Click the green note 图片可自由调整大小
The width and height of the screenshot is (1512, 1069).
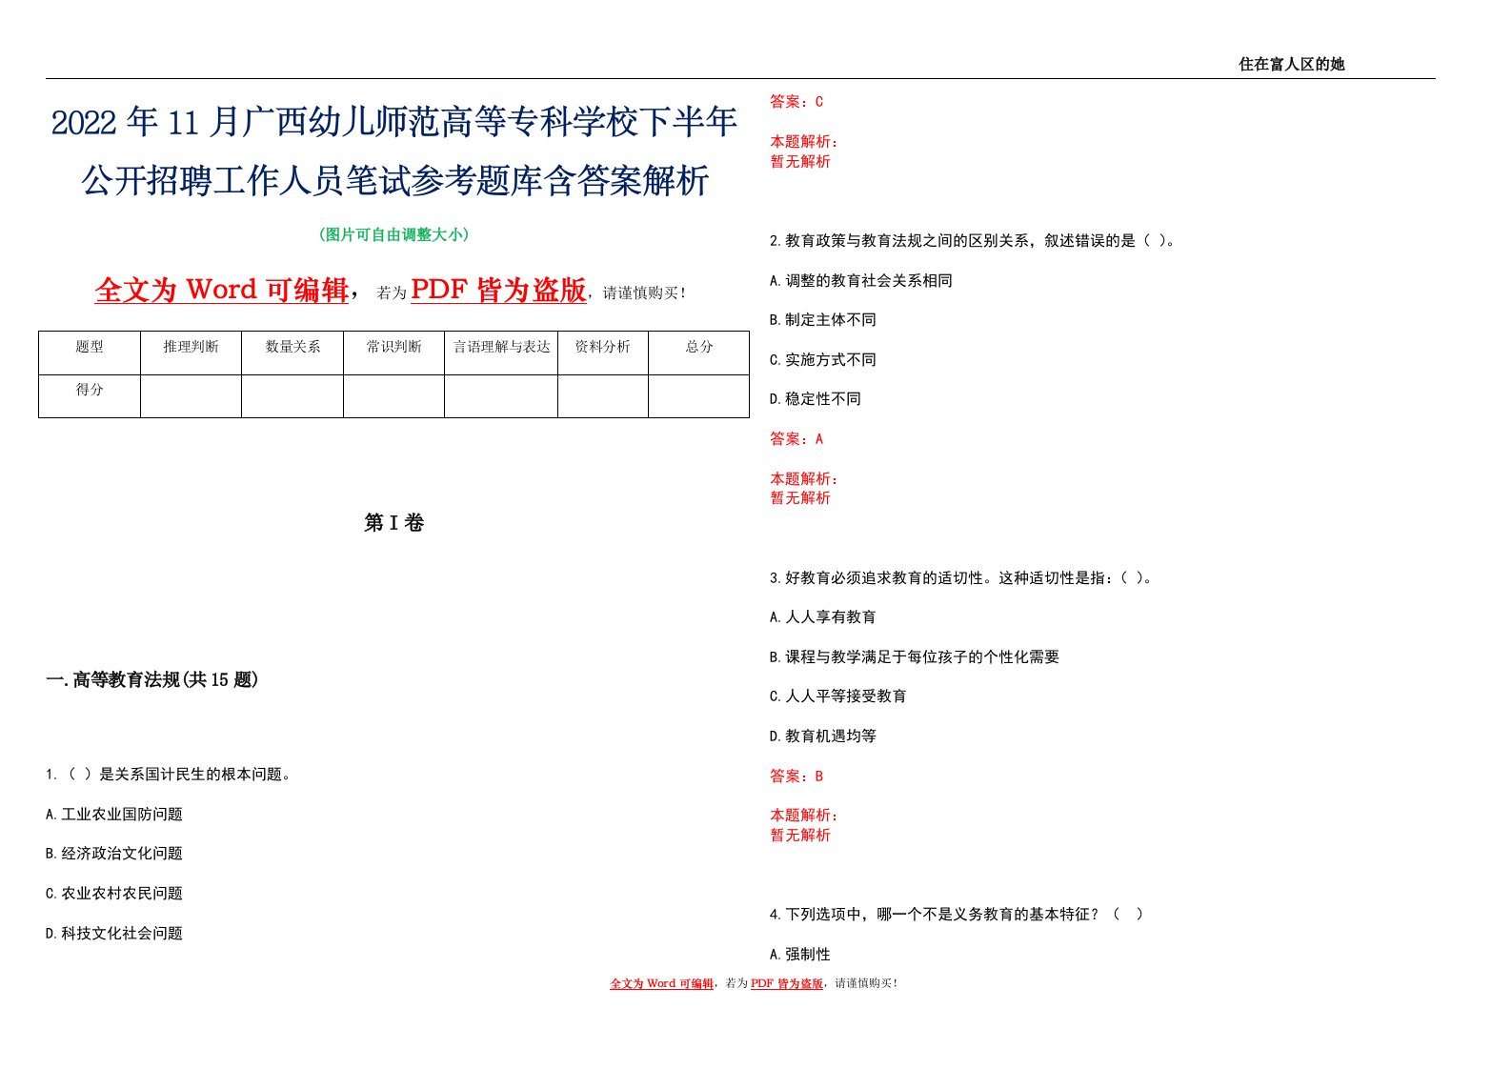(x=393, y=234)
